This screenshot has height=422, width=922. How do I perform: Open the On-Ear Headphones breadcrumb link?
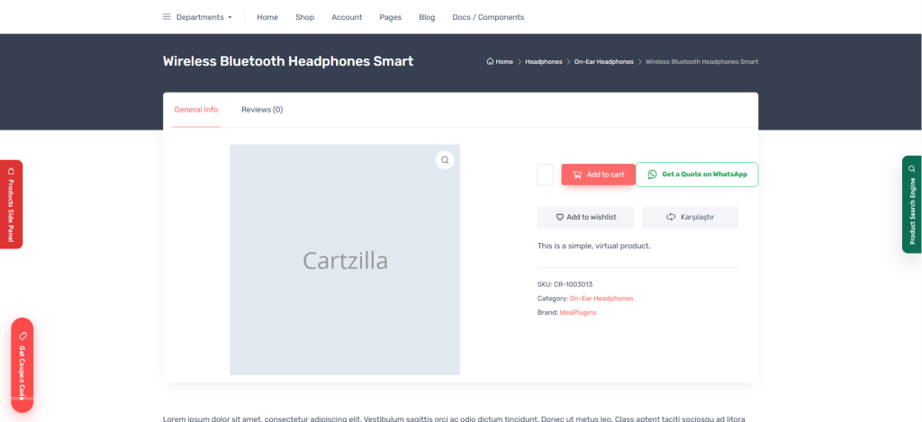pos(604,62)
